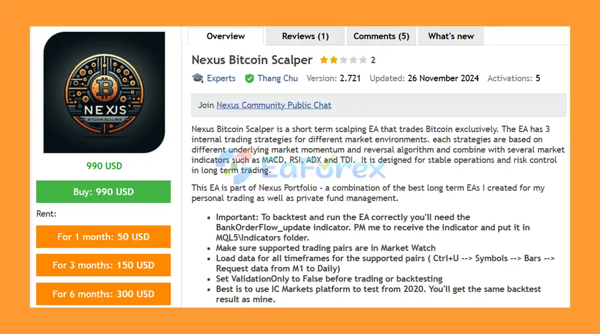Click the green 990 USD price text
This screenshot has height=334, width=600.
(104, 166)
